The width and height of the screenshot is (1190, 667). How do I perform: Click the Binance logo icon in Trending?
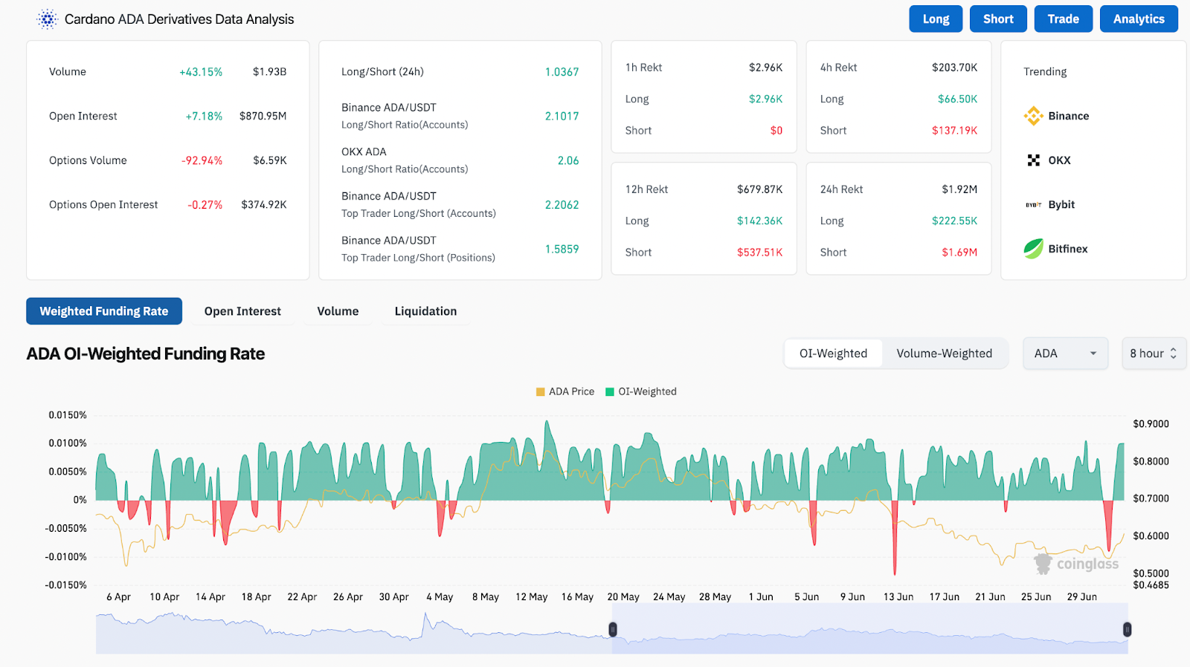1033,116
